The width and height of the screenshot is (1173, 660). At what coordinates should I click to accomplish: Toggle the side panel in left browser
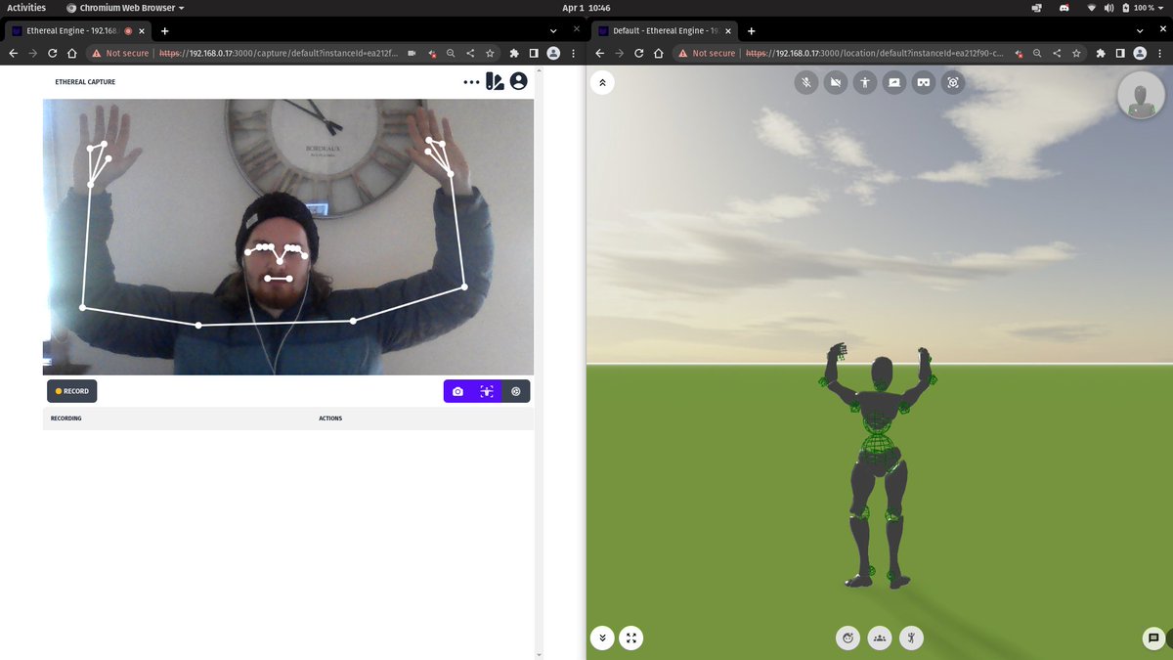point(534,53)
